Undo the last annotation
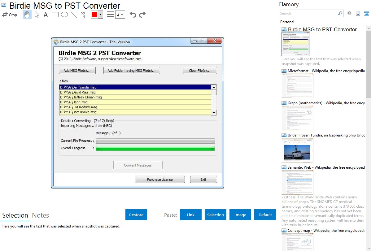 click(133, 15)
